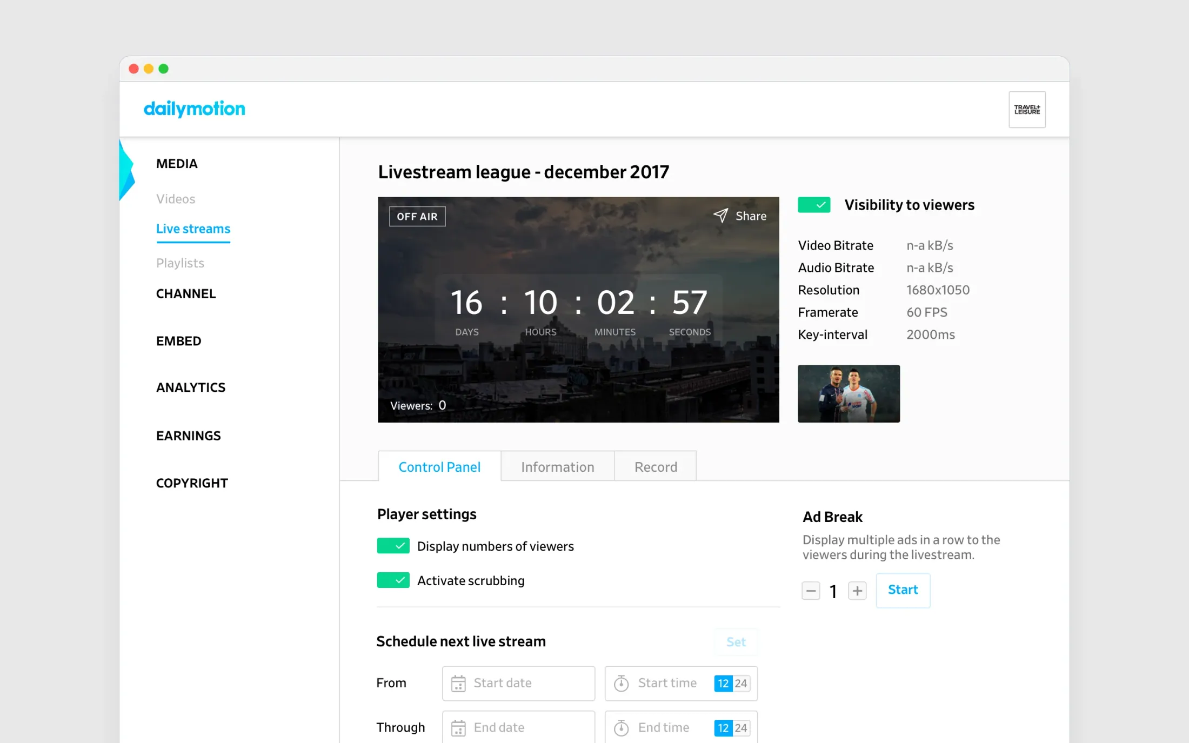Screen dimensions: 1189x743
Task: Click the End date calendar icon
Action: pyautogui.click(x=458, y=728)
